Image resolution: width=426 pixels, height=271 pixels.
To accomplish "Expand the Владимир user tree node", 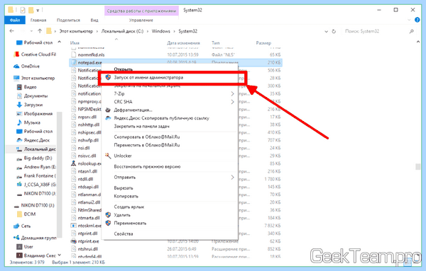I will click(x=59, y=255).
